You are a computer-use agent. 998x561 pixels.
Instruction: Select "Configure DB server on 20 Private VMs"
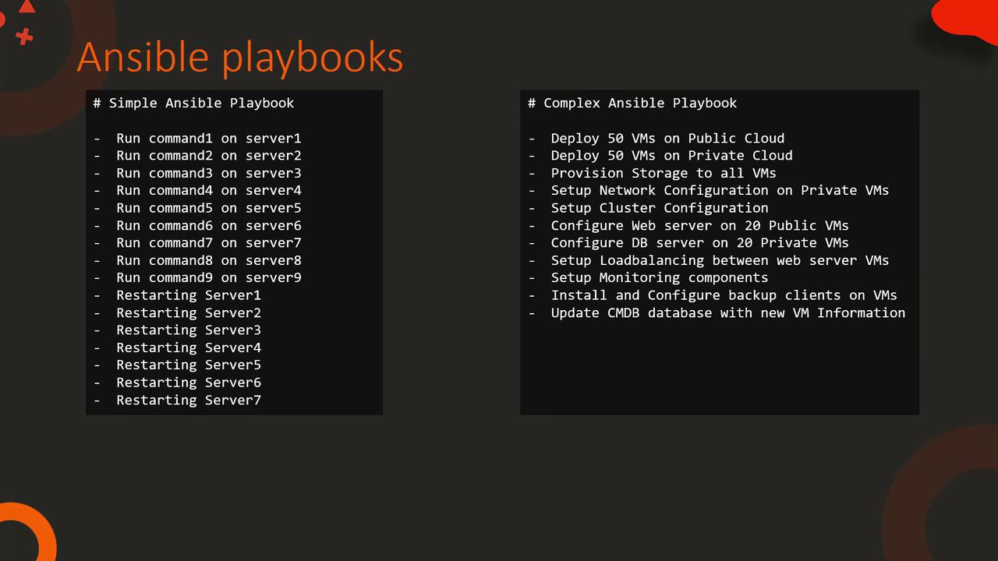click(699, 242)
